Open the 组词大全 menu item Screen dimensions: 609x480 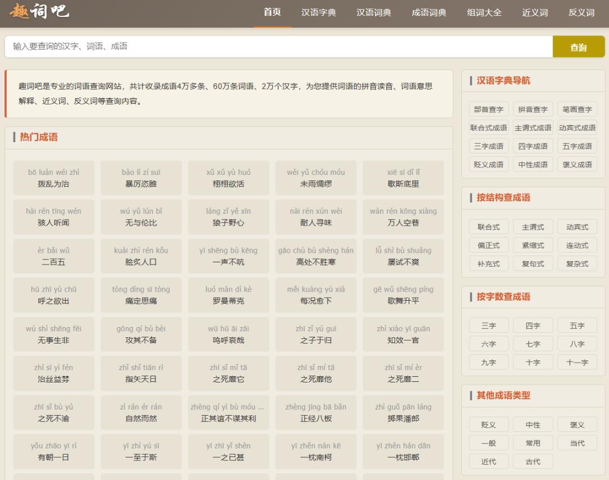tap(484, 12)
